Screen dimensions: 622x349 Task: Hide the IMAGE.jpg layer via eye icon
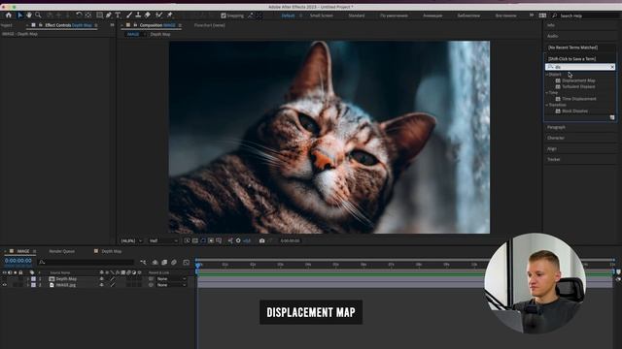(5, 285)
